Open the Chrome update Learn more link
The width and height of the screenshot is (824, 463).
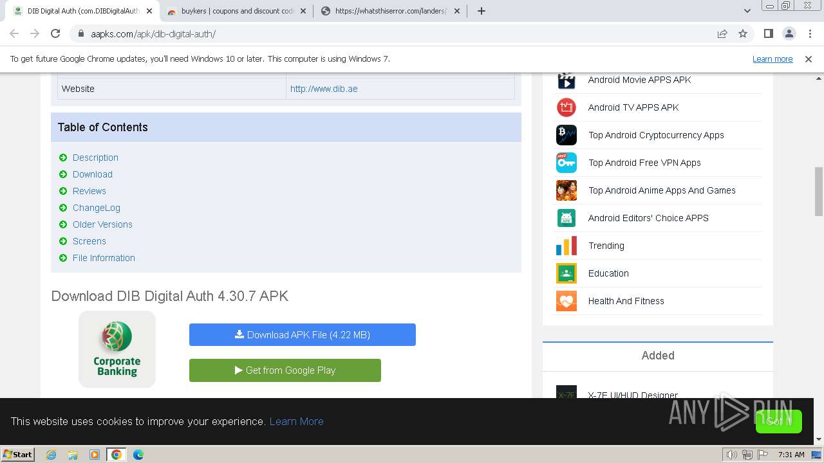click(772, 59)
